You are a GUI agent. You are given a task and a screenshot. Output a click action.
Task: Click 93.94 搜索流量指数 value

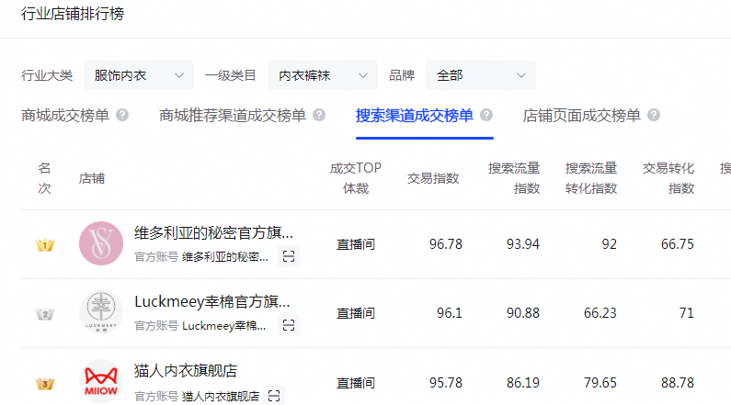(x=523, y=244)
